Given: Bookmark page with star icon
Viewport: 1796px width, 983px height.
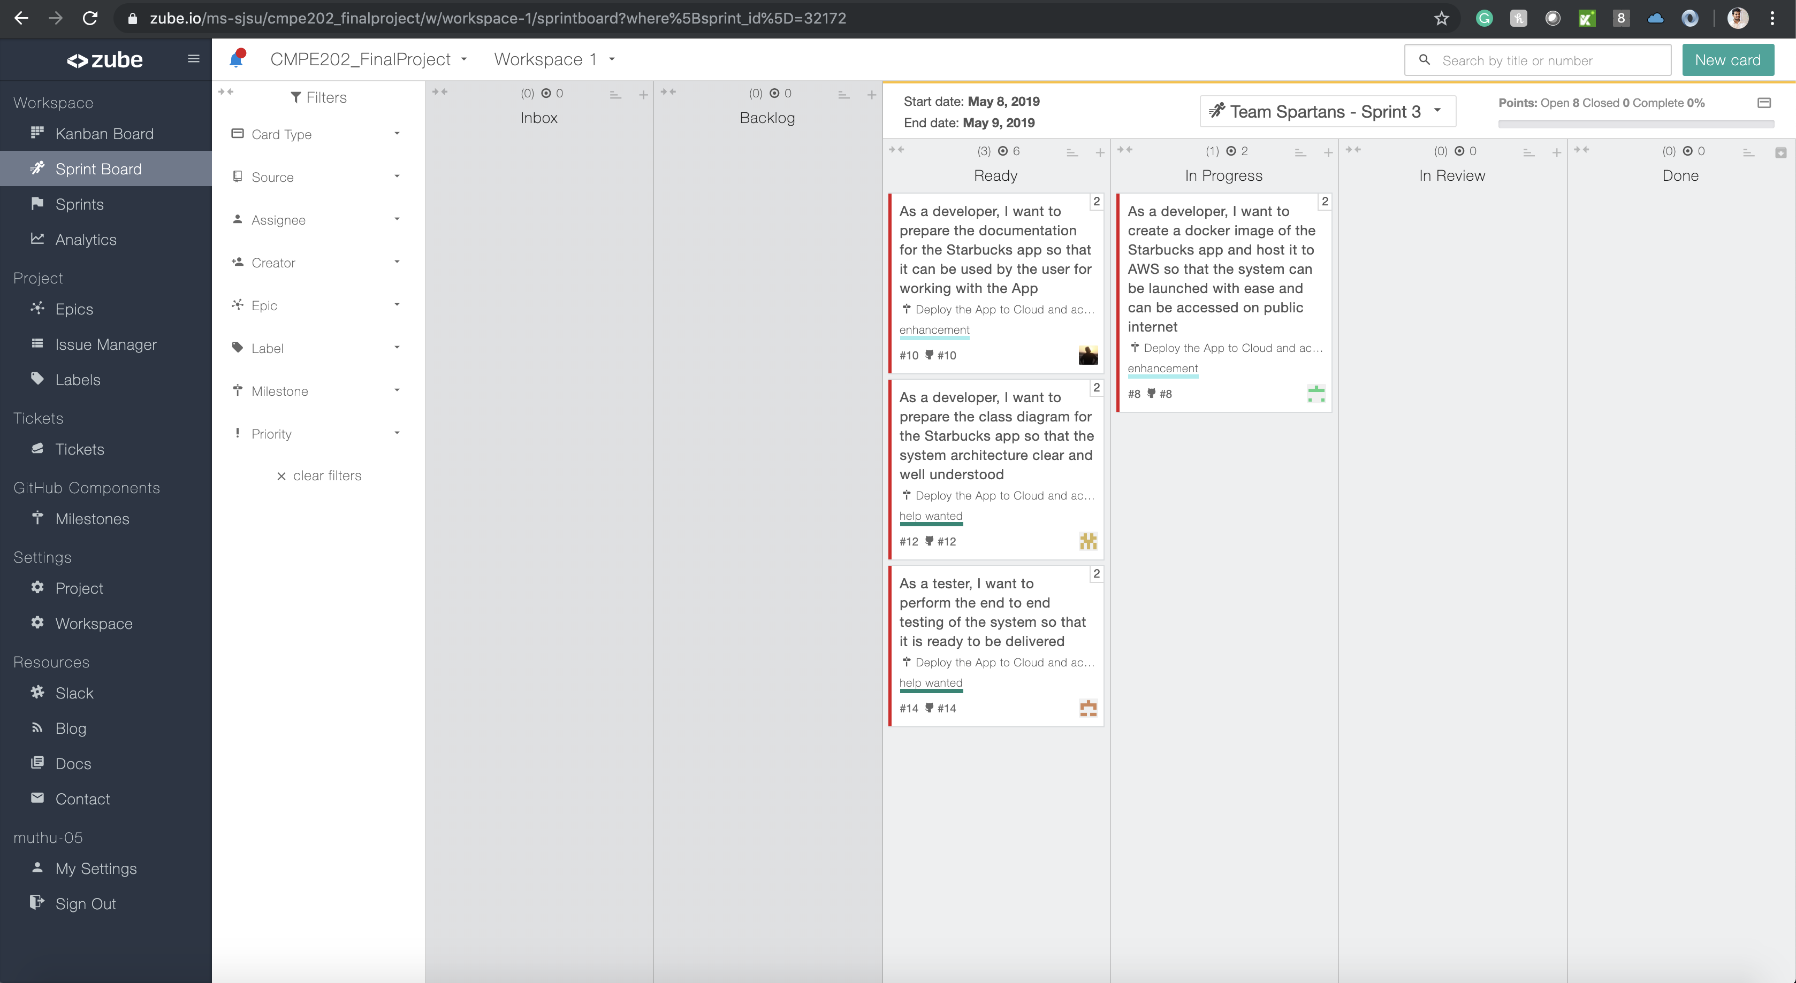Looking at the screenshot, I should coord(1441,19).
